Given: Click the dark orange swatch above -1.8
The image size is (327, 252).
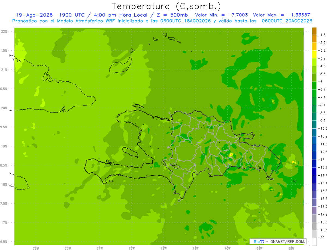Looking at the screenshot, I should click(314, 31).
